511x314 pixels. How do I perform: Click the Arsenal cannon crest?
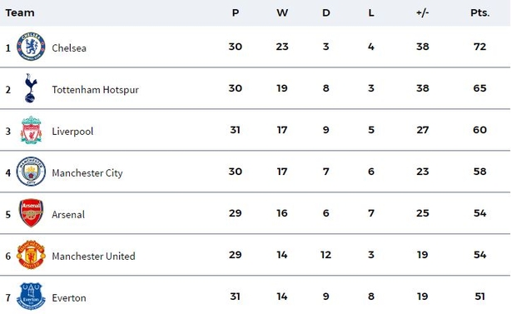pyautogui.click(x=31, y=213)
